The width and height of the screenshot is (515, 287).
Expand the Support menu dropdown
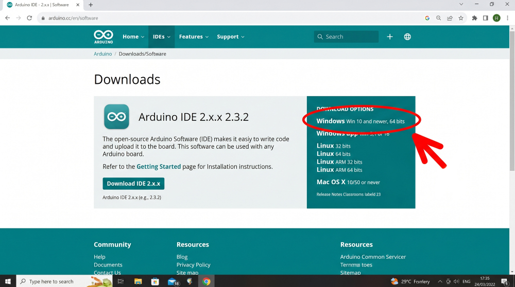coord(231,37)
